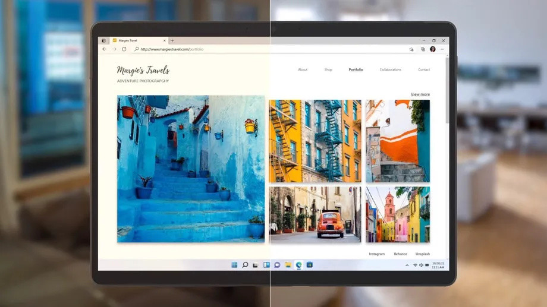The image size is (547, 307).
Task: Click the Microsoft Edge taskbar icon
Action: tap(299, 265)
